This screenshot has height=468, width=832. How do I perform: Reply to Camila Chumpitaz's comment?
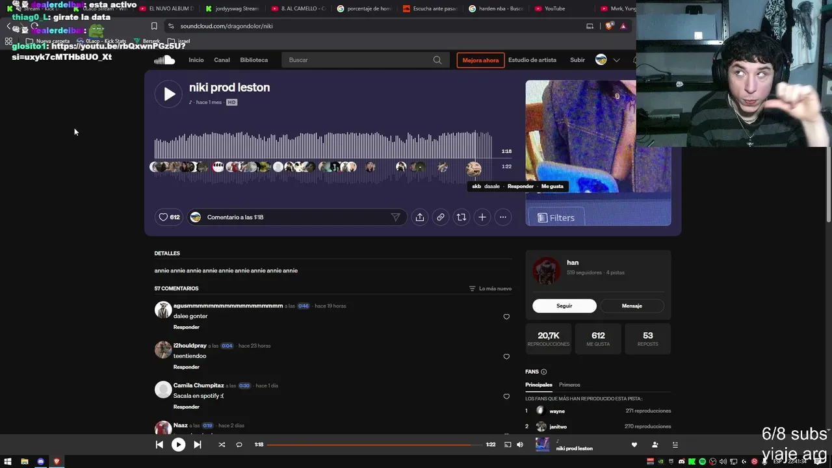(187, 407)
